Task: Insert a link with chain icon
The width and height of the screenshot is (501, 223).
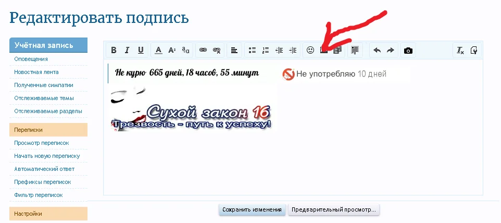Action: pos(203,50)
